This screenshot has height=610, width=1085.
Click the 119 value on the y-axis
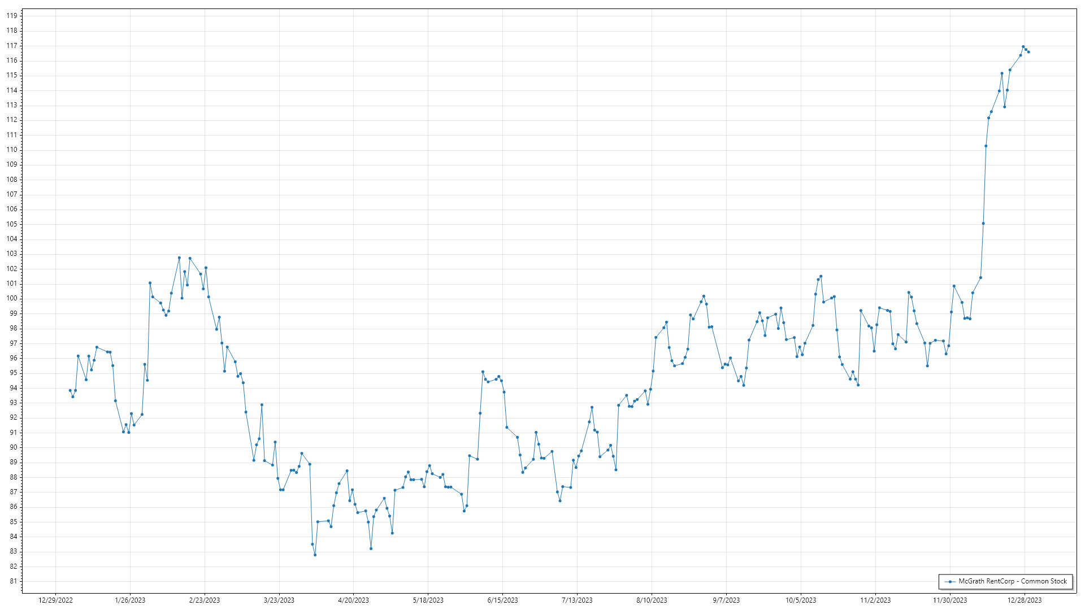pos(12,16)
